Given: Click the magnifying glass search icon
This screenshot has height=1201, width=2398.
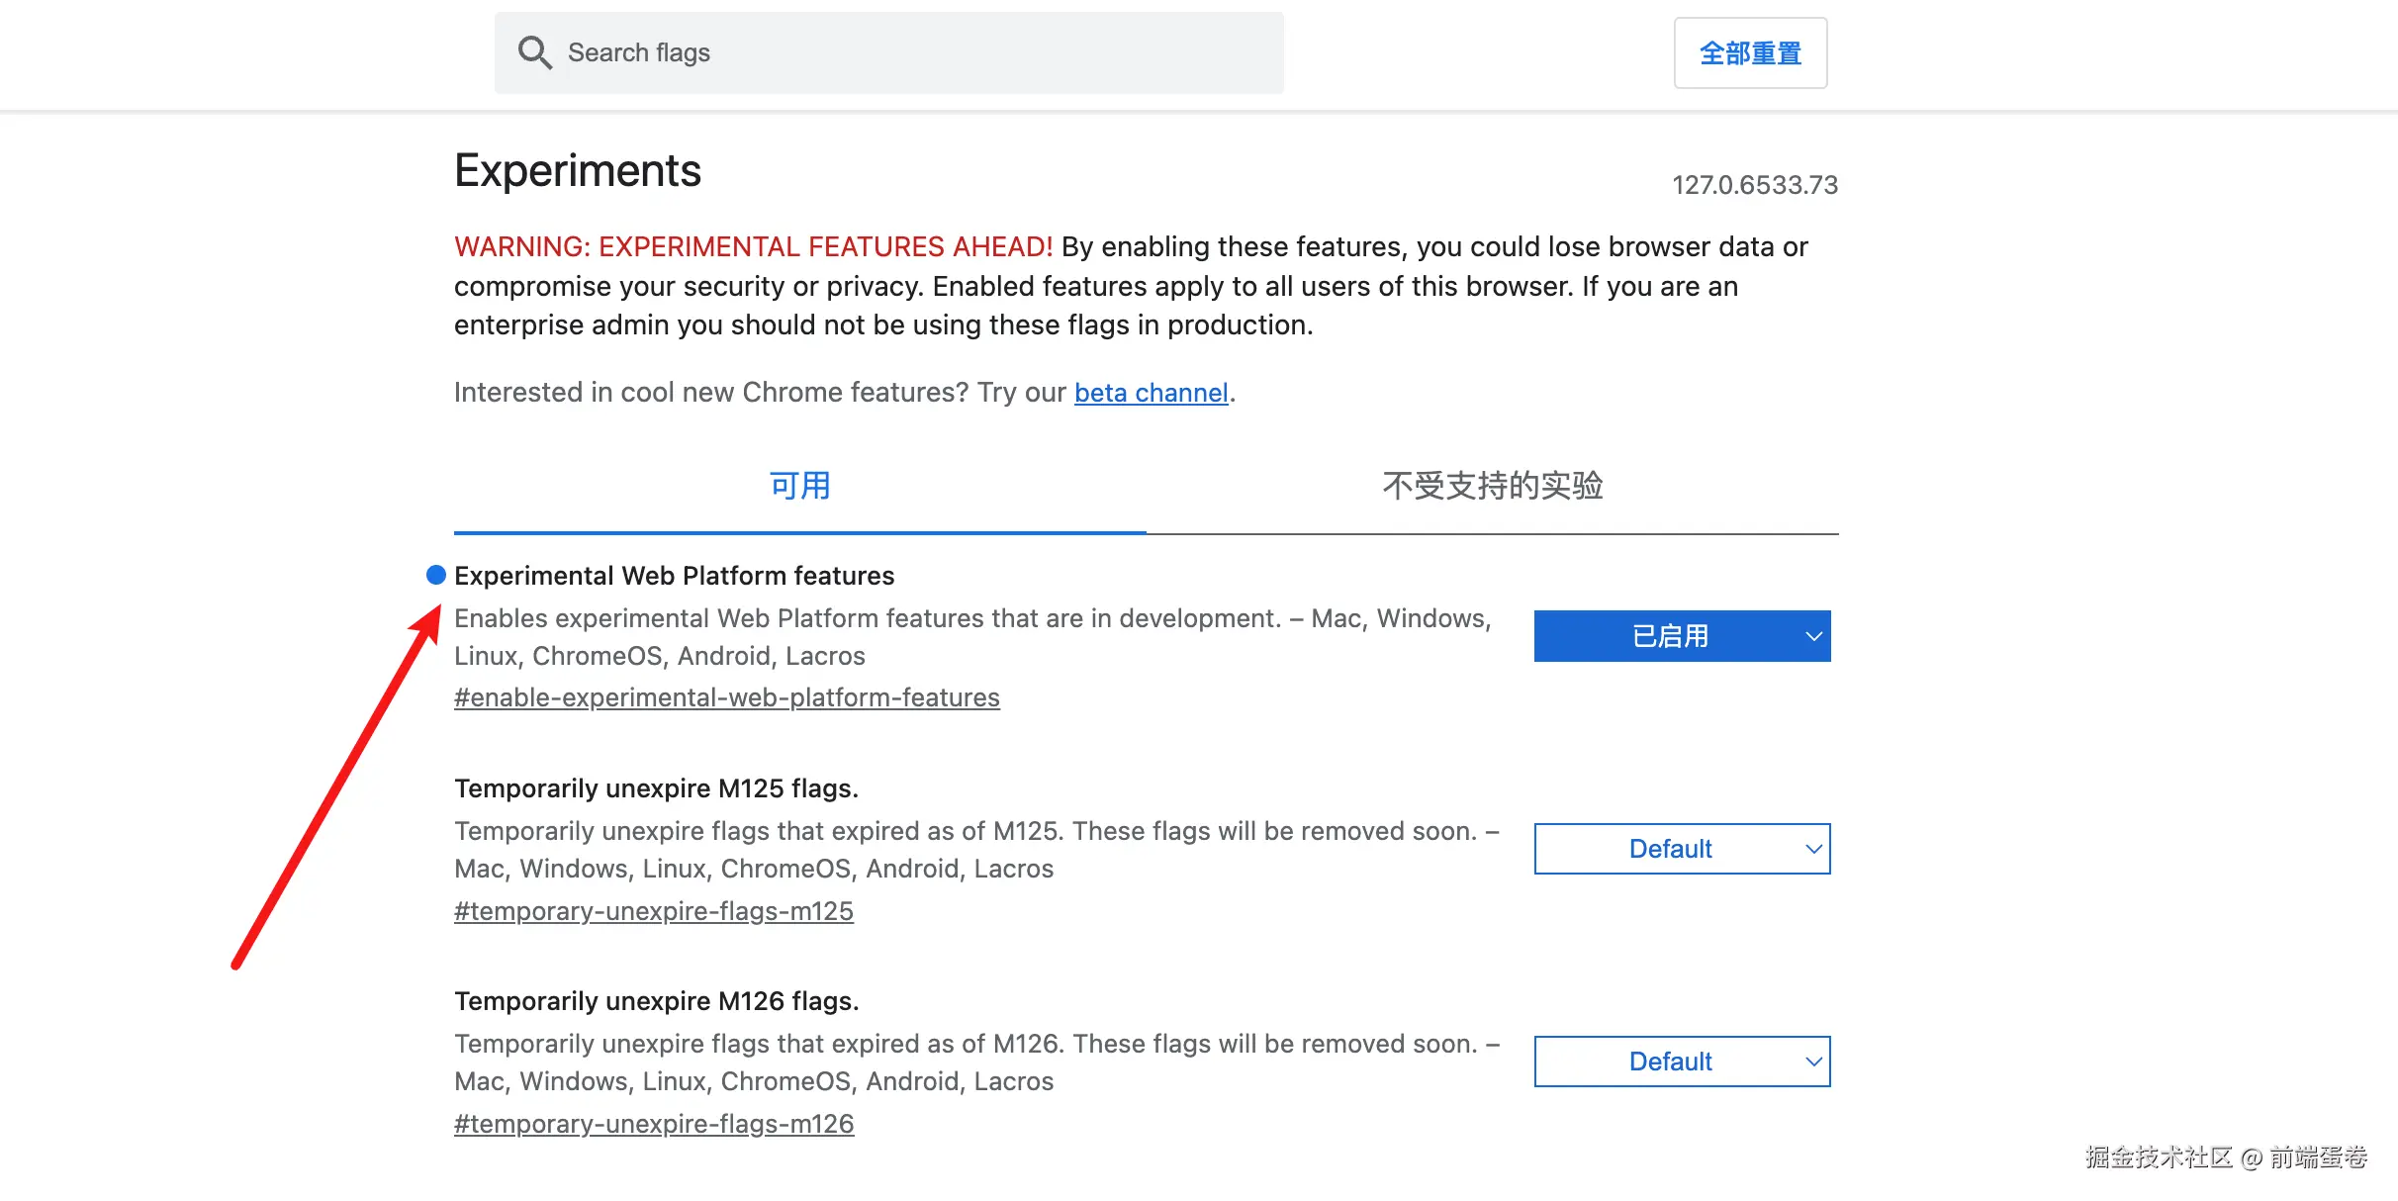Looking at the screenshot, I should (534, 52).
